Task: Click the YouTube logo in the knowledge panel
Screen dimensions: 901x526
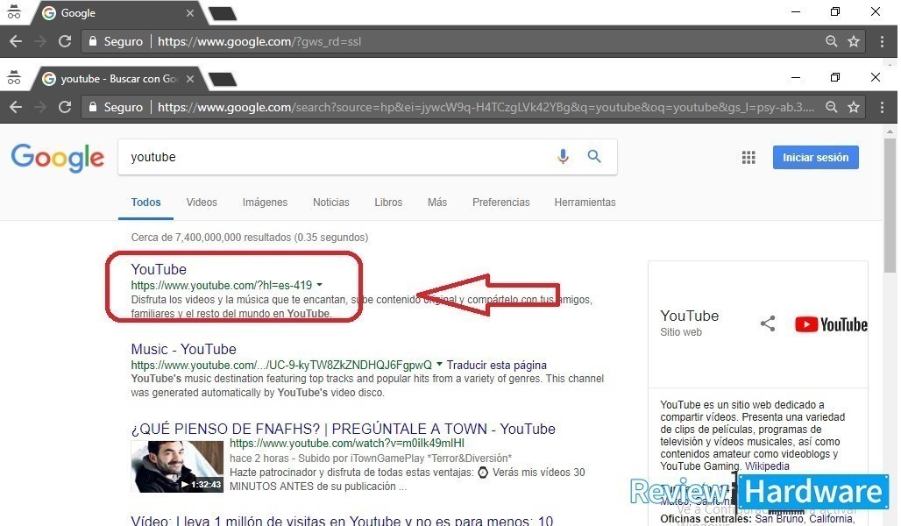Action: (831, 324)
